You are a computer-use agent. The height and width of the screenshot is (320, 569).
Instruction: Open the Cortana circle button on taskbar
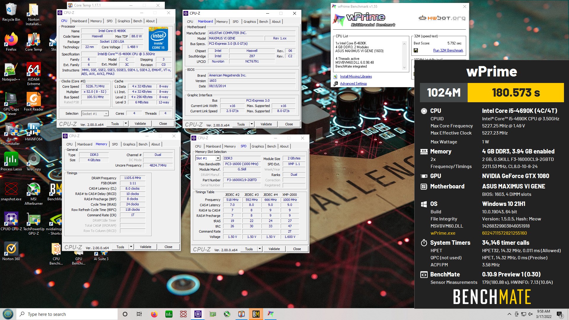(x=125, y=314)
